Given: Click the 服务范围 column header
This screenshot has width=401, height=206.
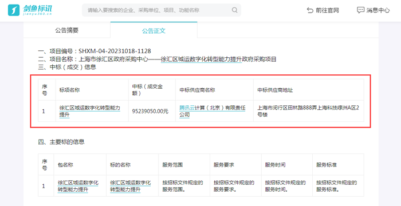Looking at the screenshot, I should coord(172,165).
